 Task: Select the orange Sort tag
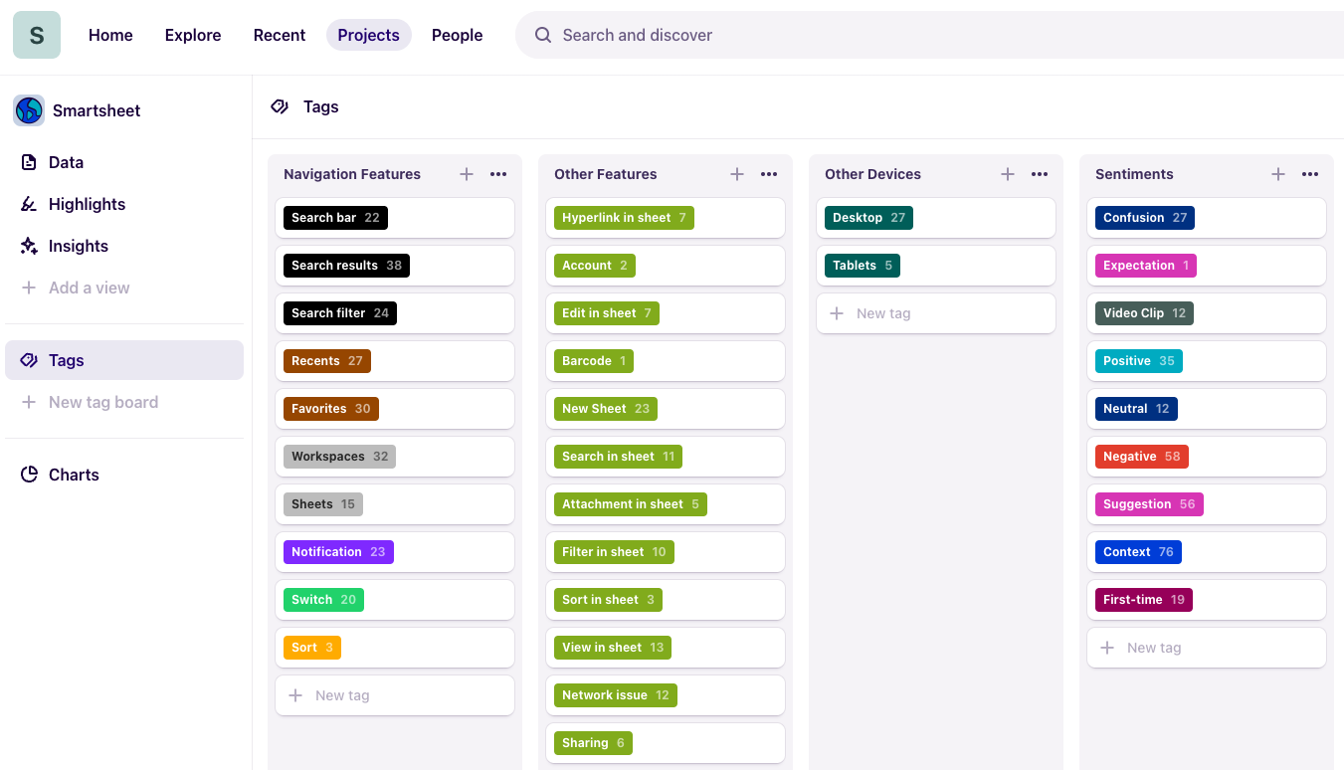pyautogui.click(x=312, y=648)
